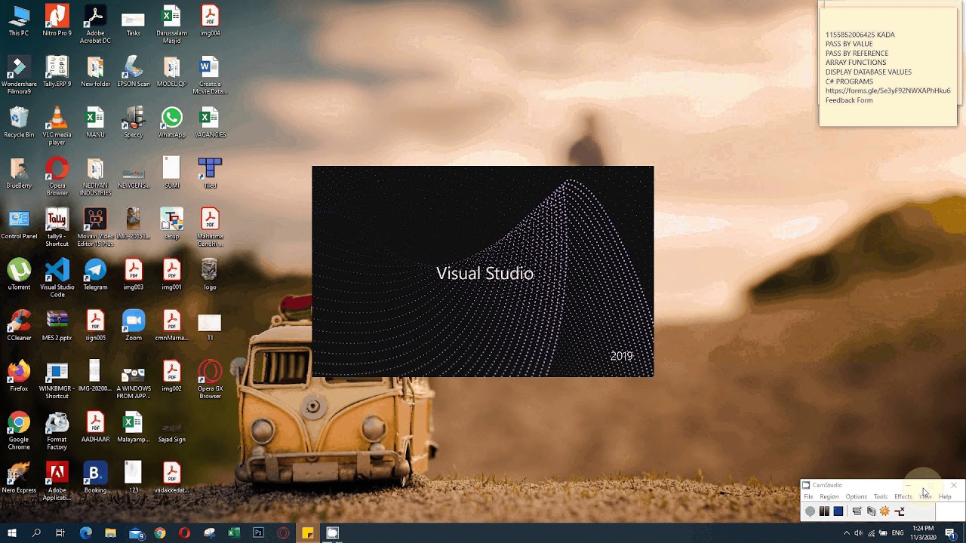Screen dimensions: 966x543
Task: Click the "PASS BY REFERENCE" line in sticky note
Action: [857, 54]
